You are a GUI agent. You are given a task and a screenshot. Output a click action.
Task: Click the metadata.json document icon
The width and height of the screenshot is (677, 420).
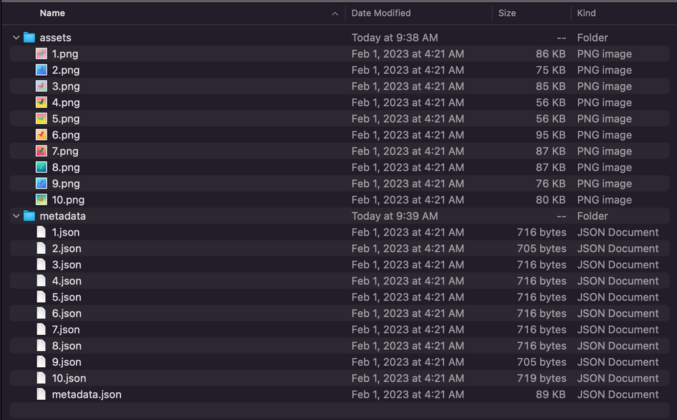click(41, 394)
